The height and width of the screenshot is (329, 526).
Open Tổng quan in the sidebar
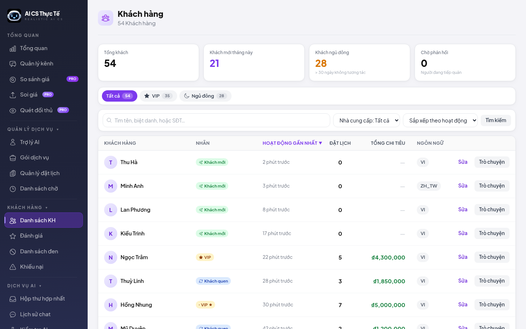click(x=44, y=48)
